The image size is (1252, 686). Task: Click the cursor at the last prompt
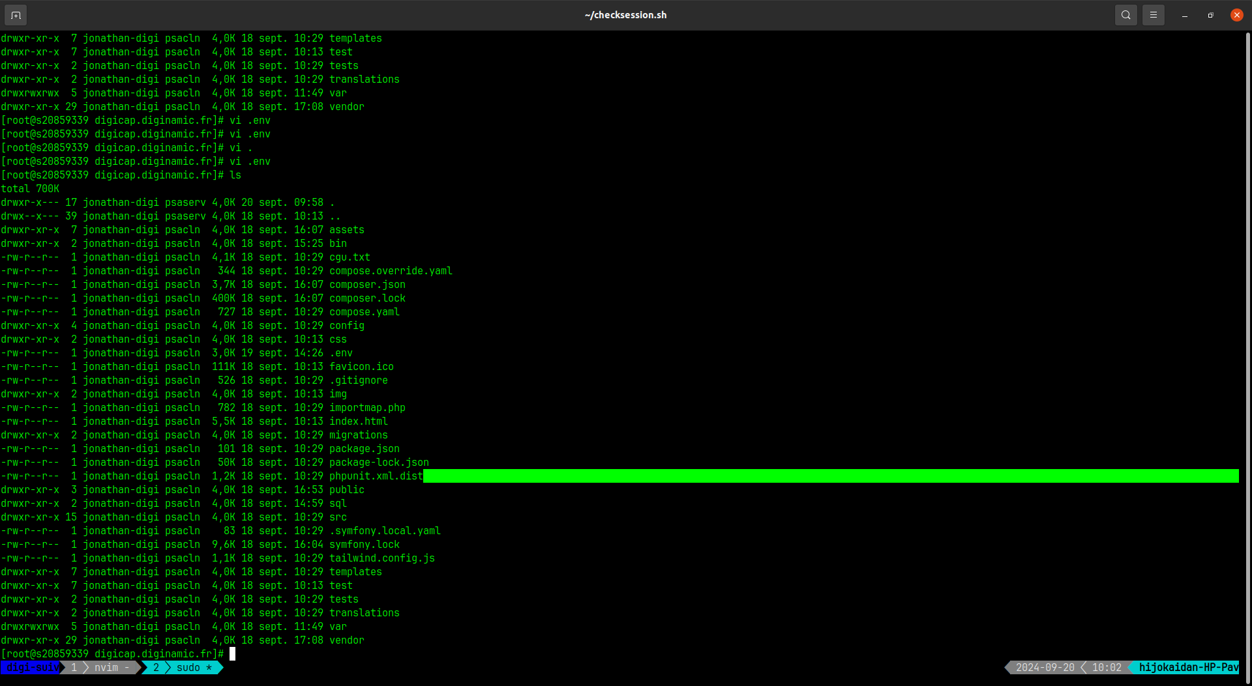[232, 653]
